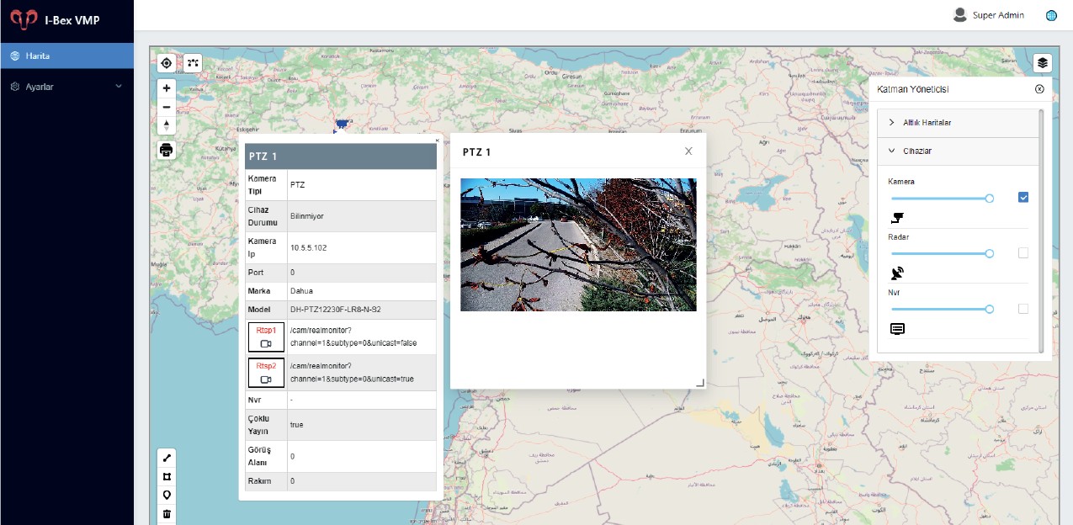Enable the Nvr layer checkbox
Image resolution: width=1073 pixels, height=525 pixels.
coord(1023,309)
